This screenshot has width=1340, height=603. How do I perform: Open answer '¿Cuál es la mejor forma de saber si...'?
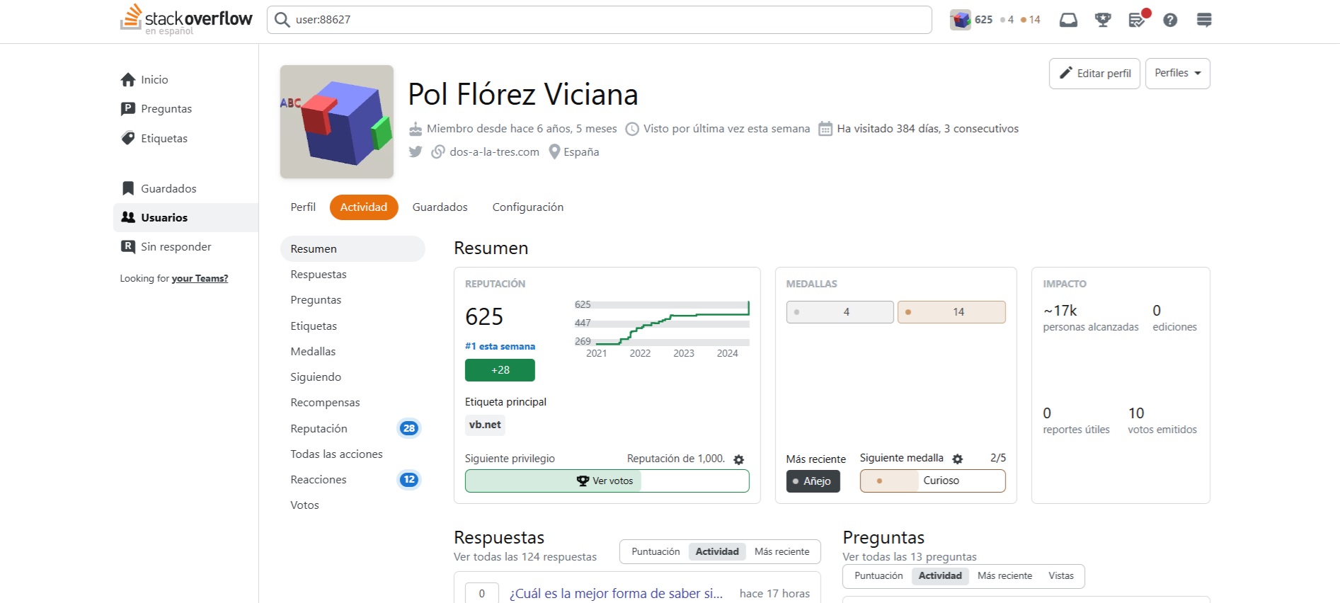[616, 594]
